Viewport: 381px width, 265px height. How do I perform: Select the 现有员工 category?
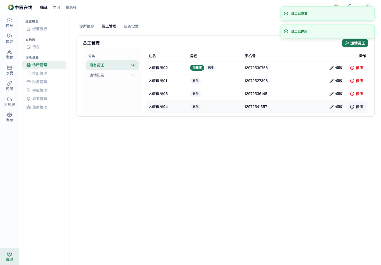pyautogui.click(x=112, y=65)
